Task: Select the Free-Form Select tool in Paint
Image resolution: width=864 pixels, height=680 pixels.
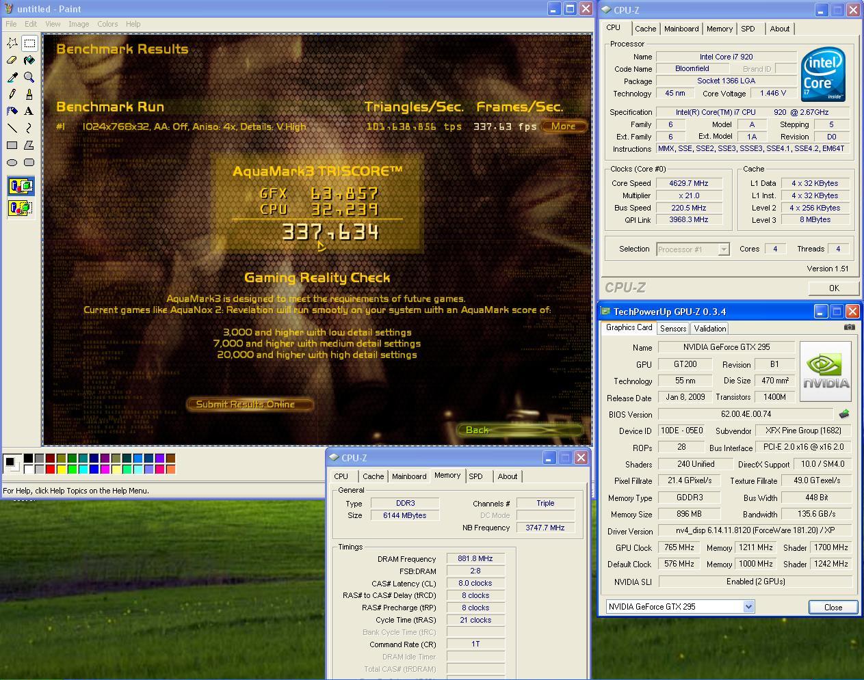Action: pos(12,43)
